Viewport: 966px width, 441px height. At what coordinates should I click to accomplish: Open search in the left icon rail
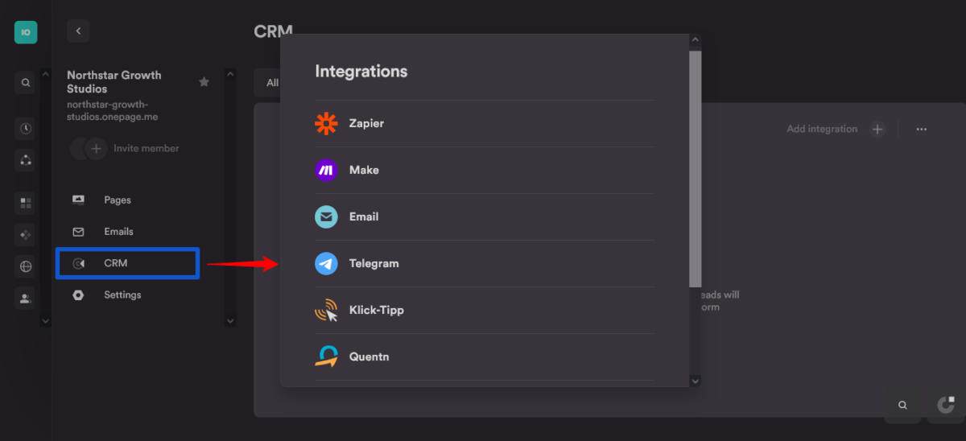pyautogui.click(x=26, y=82)
